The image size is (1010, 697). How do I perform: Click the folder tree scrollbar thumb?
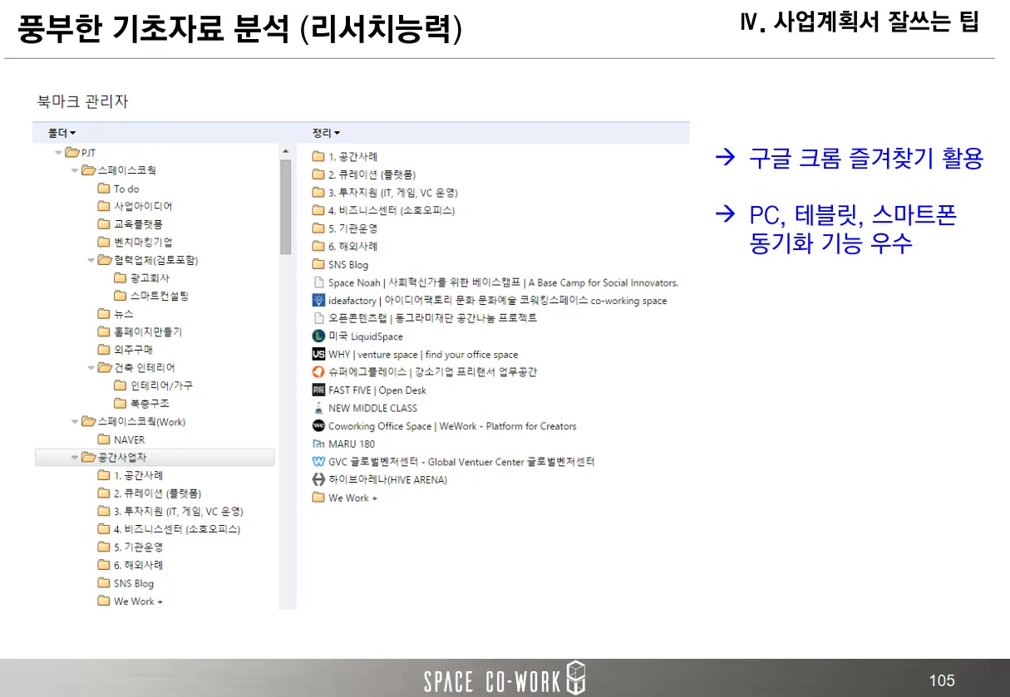pos(285,208)
